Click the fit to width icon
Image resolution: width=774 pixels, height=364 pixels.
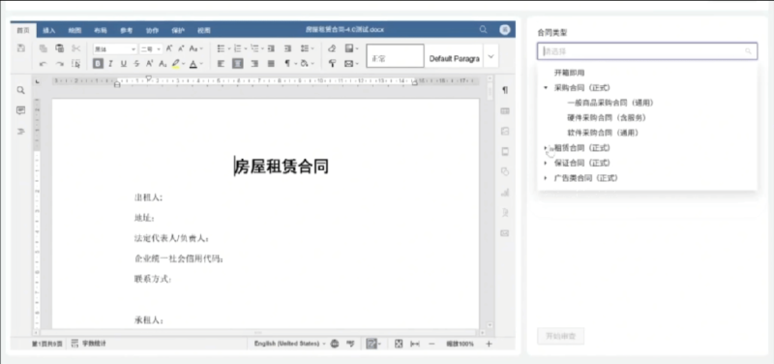point(415,344)
